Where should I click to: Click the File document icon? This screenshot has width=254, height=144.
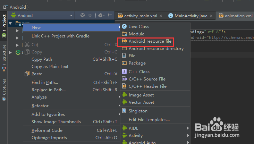(124, 56)
